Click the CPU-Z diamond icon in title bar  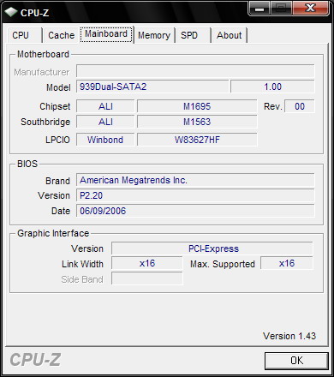pos(11,12)
